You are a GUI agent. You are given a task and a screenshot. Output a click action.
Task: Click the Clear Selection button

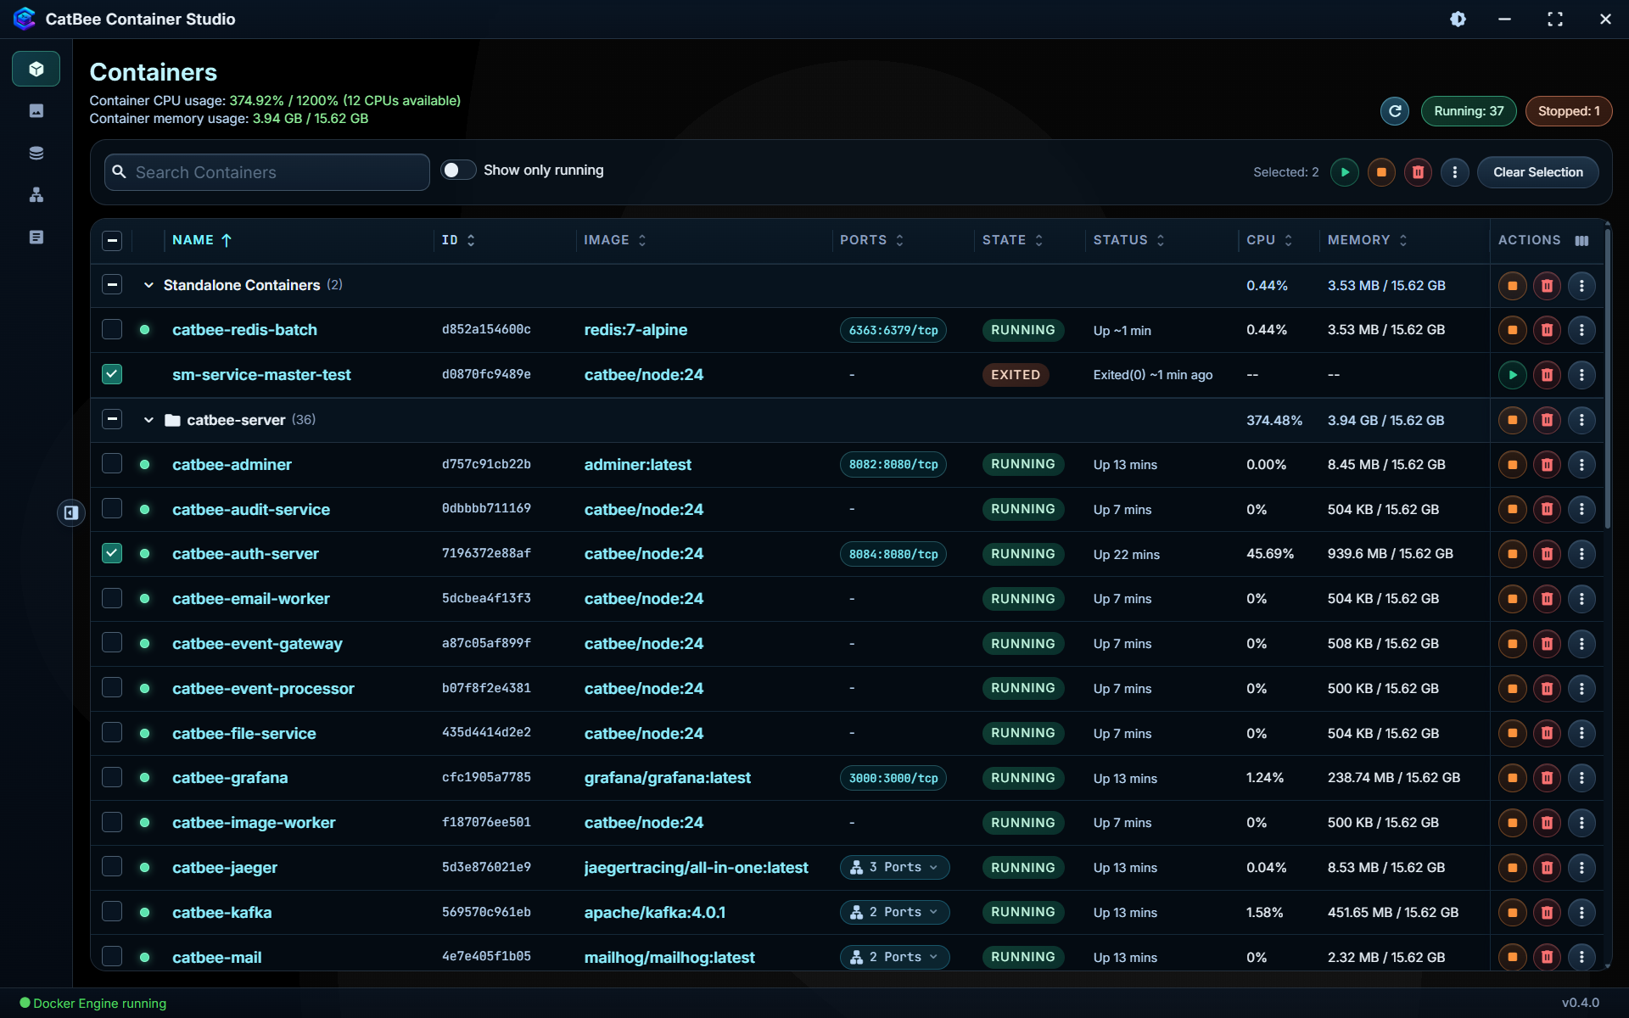tap(1537, 172)
